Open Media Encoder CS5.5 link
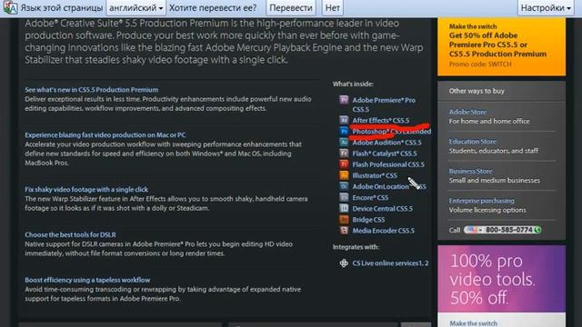 point(384,231)
